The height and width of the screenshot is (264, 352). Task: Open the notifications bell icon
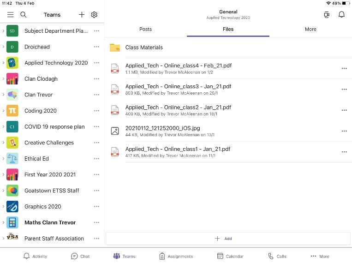click(x=341, y=15)
